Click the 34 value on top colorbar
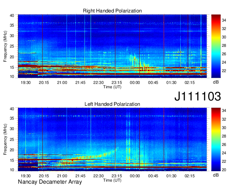The width and height of the screenshot is (230, 186). pyautogui.click(x=224, y=20)
